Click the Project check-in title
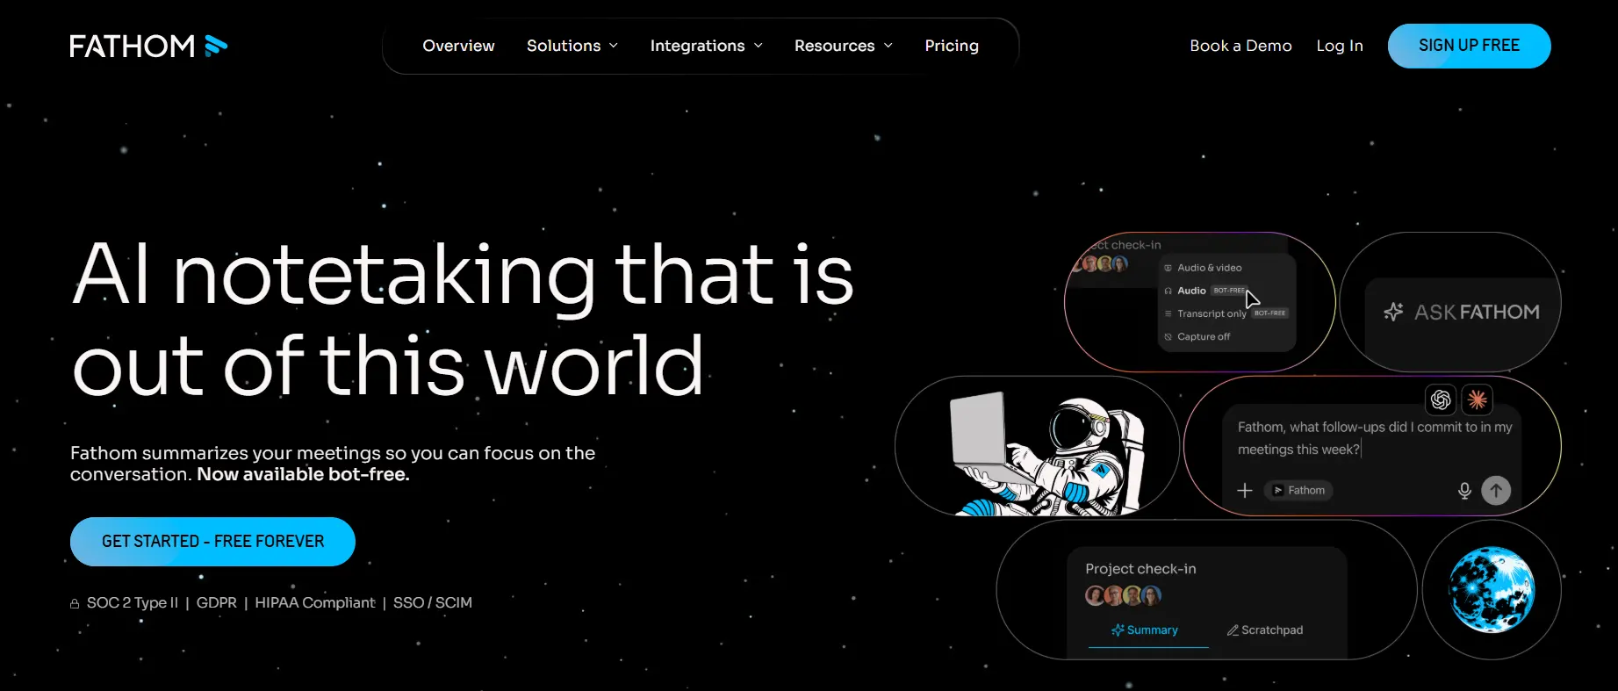 1140,569
